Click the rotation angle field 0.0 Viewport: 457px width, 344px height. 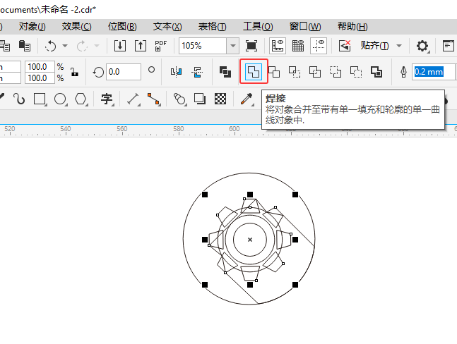click(124, 72)
